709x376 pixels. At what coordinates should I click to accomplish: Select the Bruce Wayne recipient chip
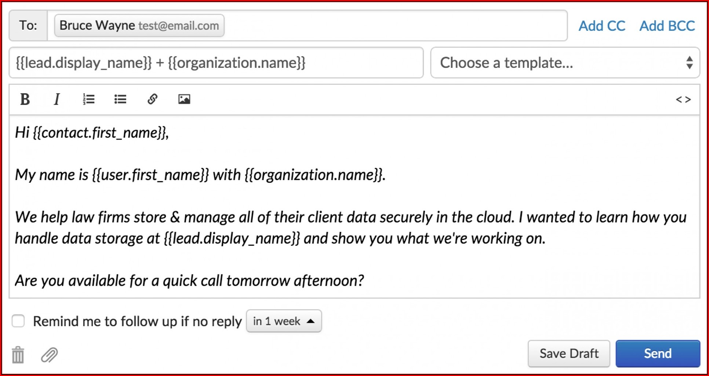(139, 26)
